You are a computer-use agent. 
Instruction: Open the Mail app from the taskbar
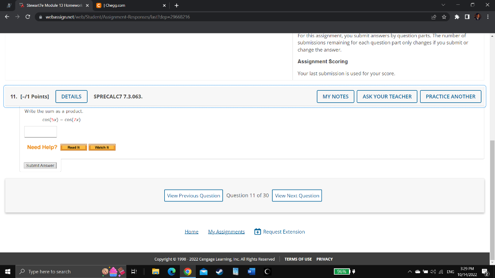204,271
